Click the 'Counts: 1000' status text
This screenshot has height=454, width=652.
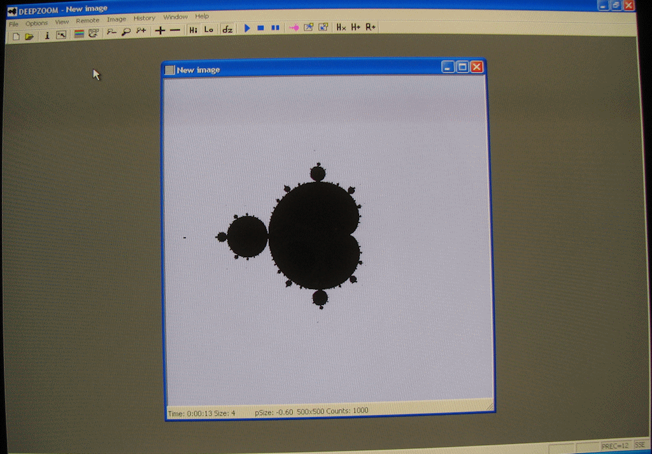click(x=348, y=410)
